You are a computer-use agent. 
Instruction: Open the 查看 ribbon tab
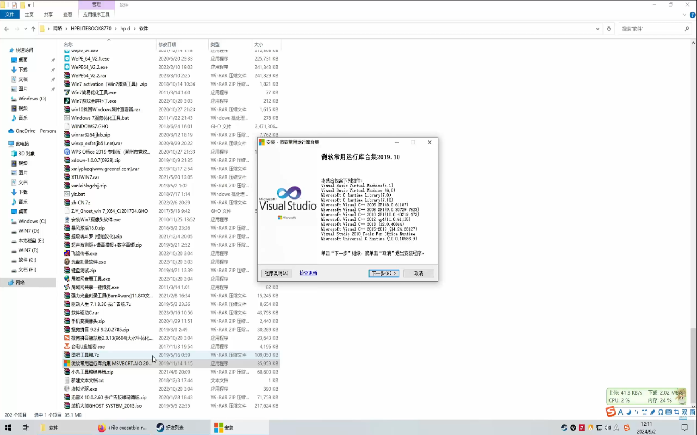tap(68, 15)
